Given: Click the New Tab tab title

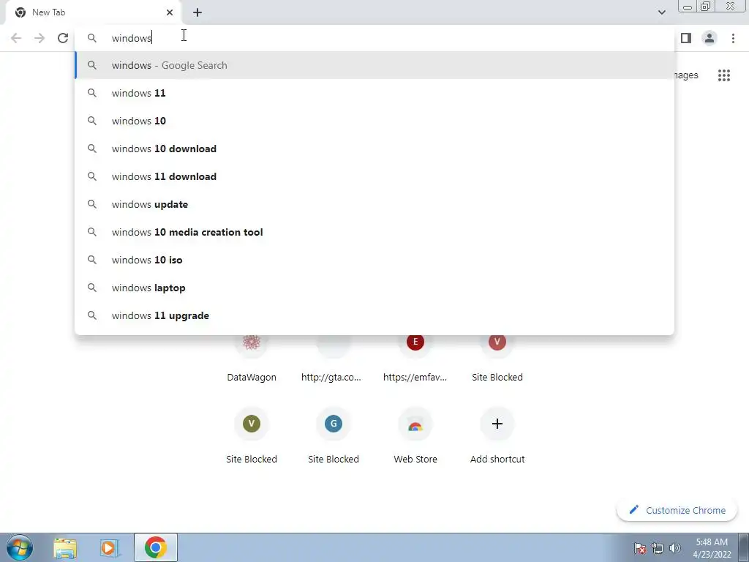Looking at the screenshot, I should (x=49, y=12).
